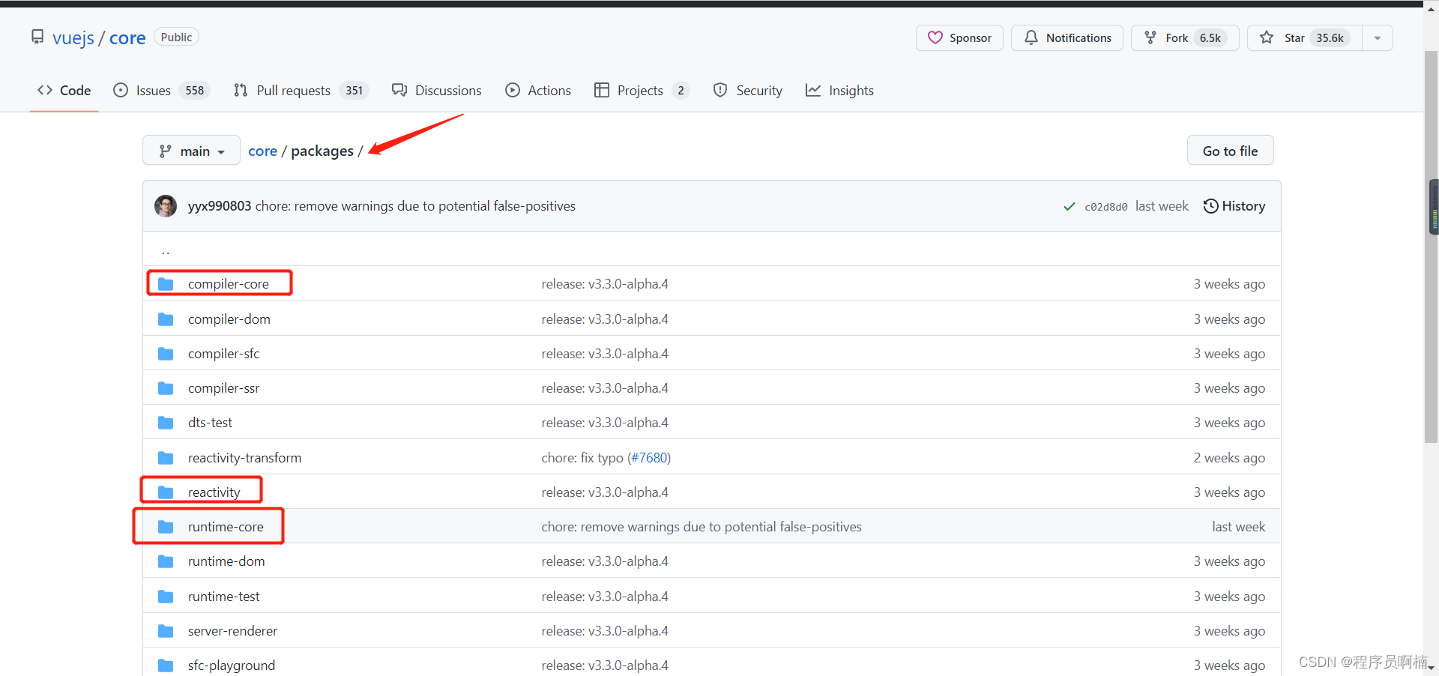Open commit message 'chore: remove warnings' in header
The height and width of the screenshot is (676, 1439).
(x=415, y=206)
